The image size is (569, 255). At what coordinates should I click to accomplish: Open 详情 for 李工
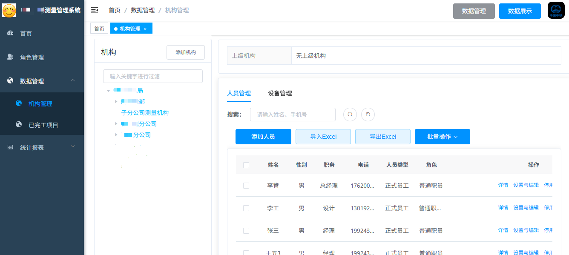pos(503,208)
